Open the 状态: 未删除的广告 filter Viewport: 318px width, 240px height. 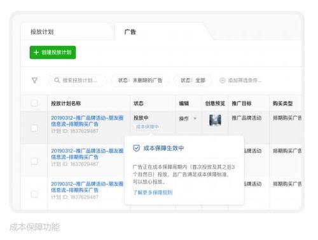click(140, 80)
